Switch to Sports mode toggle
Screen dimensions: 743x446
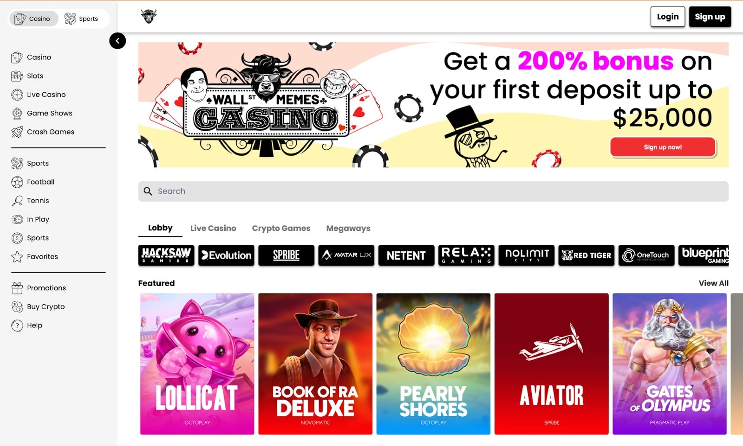pyautogui.click(x=81, y=19)
